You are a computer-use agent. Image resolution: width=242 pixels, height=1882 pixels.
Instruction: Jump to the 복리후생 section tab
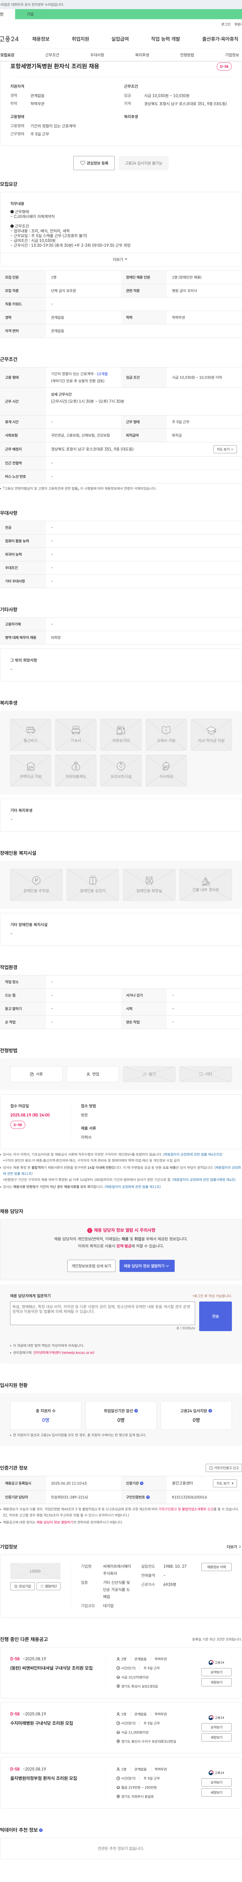click(142, 55)
